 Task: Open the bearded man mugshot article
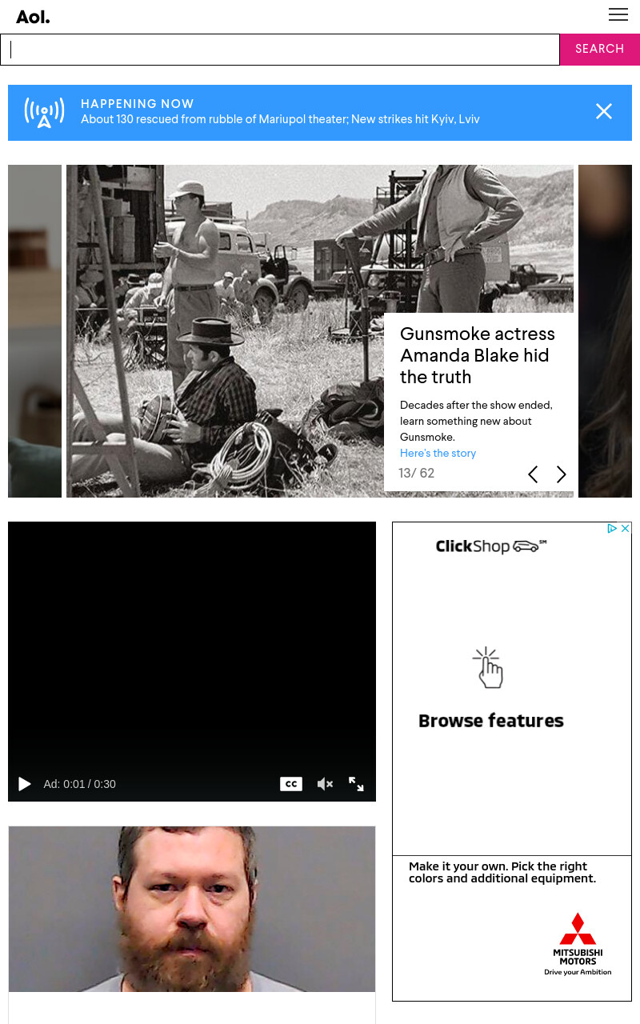(x=192, y=909)
